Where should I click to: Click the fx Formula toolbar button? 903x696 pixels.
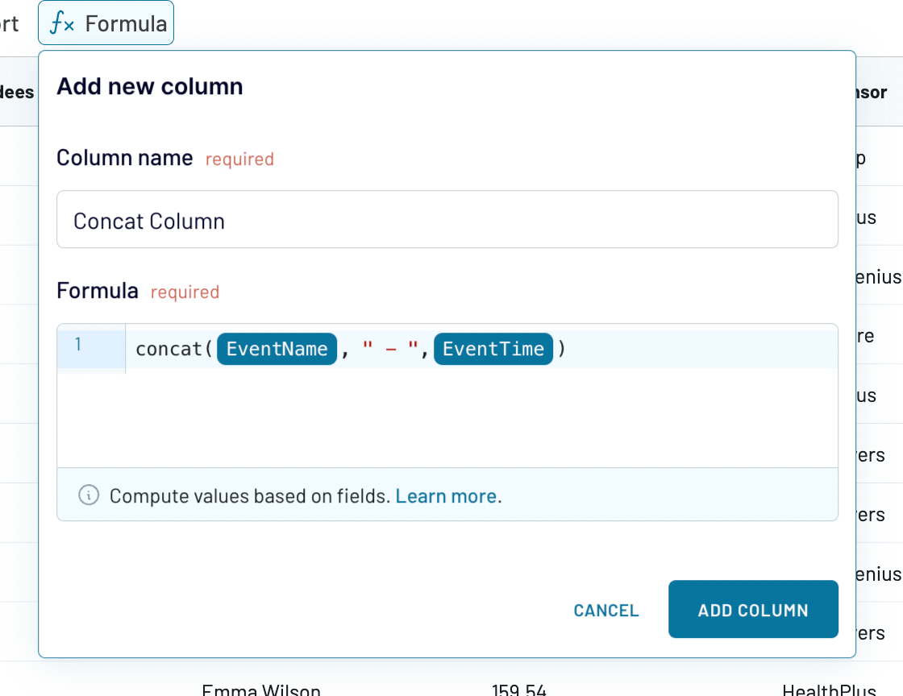point(106,23)
